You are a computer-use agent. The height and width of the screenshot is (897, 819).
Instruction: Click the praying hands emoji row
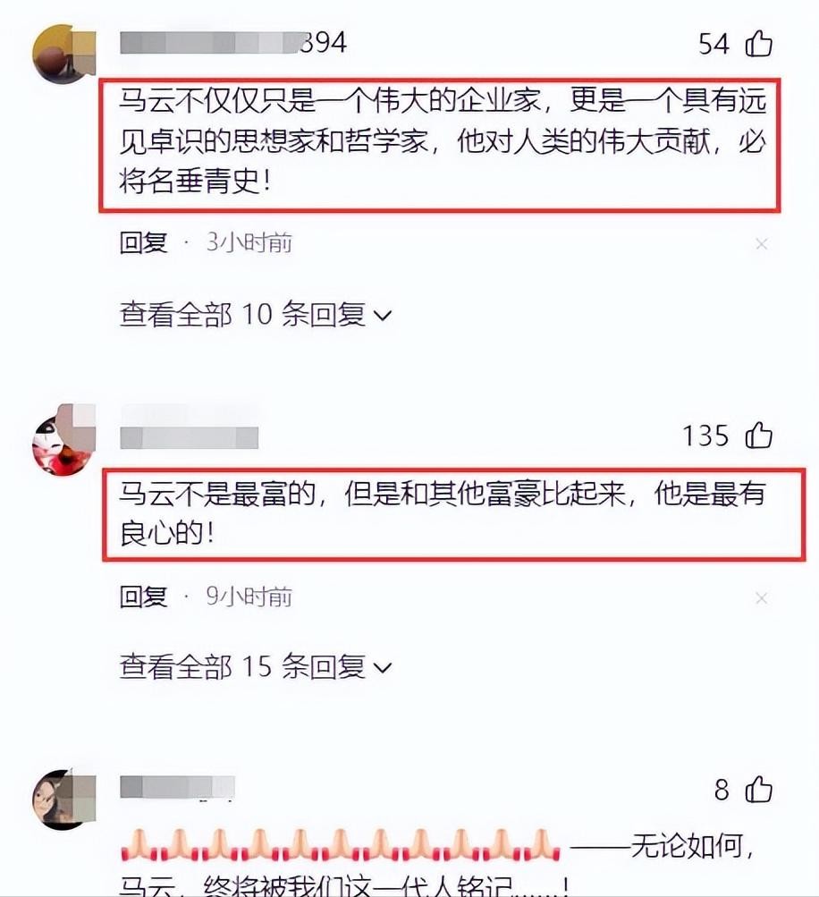pyautogui.click(x=341, y=845)
